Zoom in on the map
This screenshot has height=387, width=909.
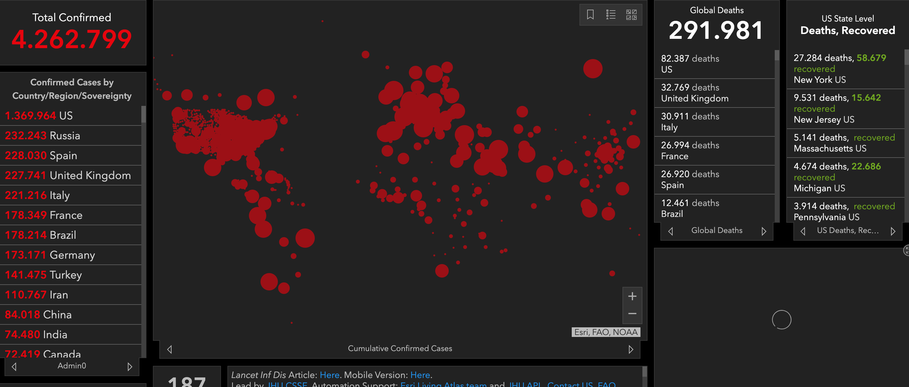632,296
